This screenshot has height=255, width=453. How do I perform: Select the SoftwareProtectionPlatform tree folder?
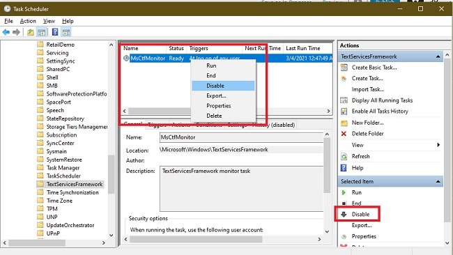coord(77,94)
